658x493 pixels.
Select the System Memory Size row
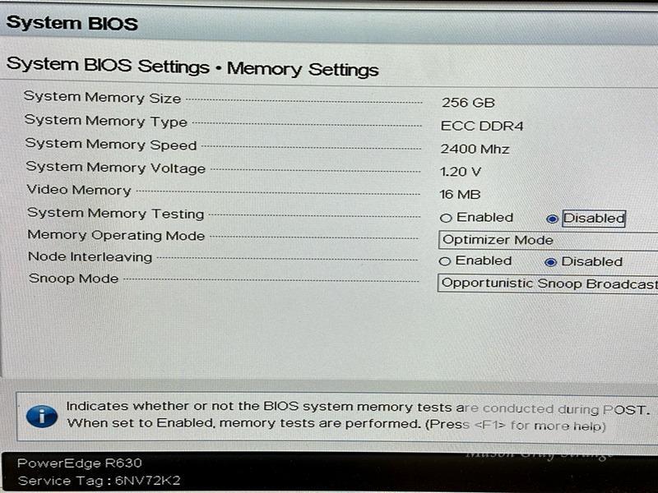coord(102,98)
